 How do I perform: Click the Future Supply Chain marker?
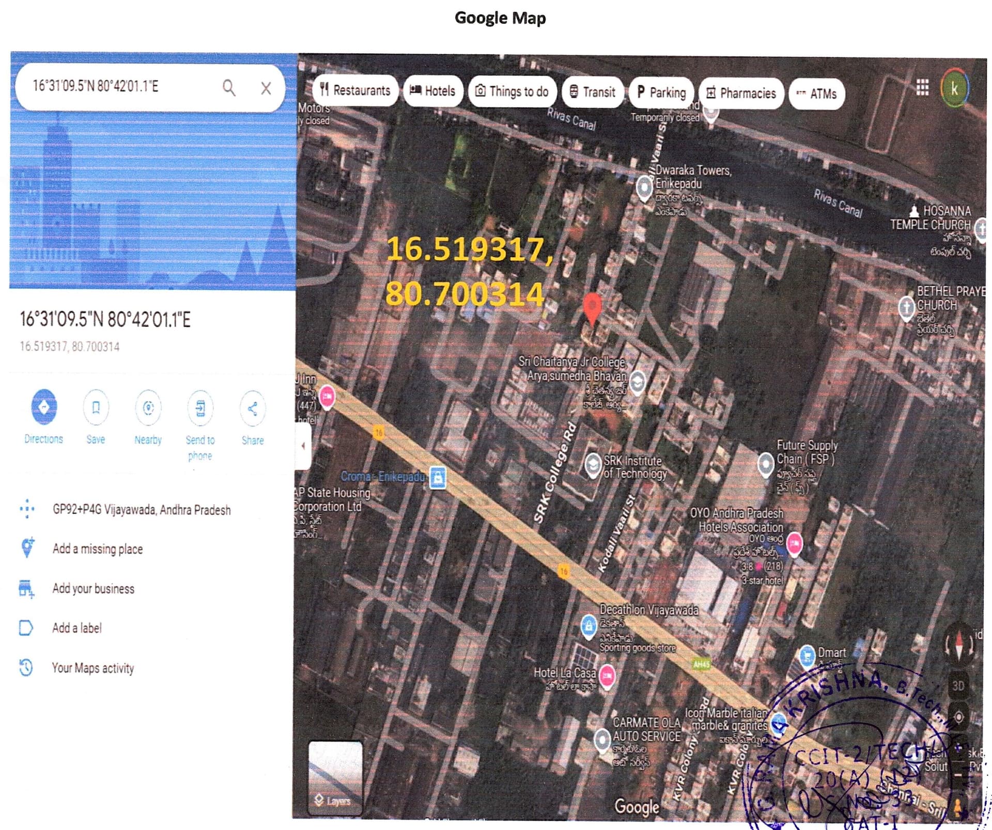pos(765,464)
